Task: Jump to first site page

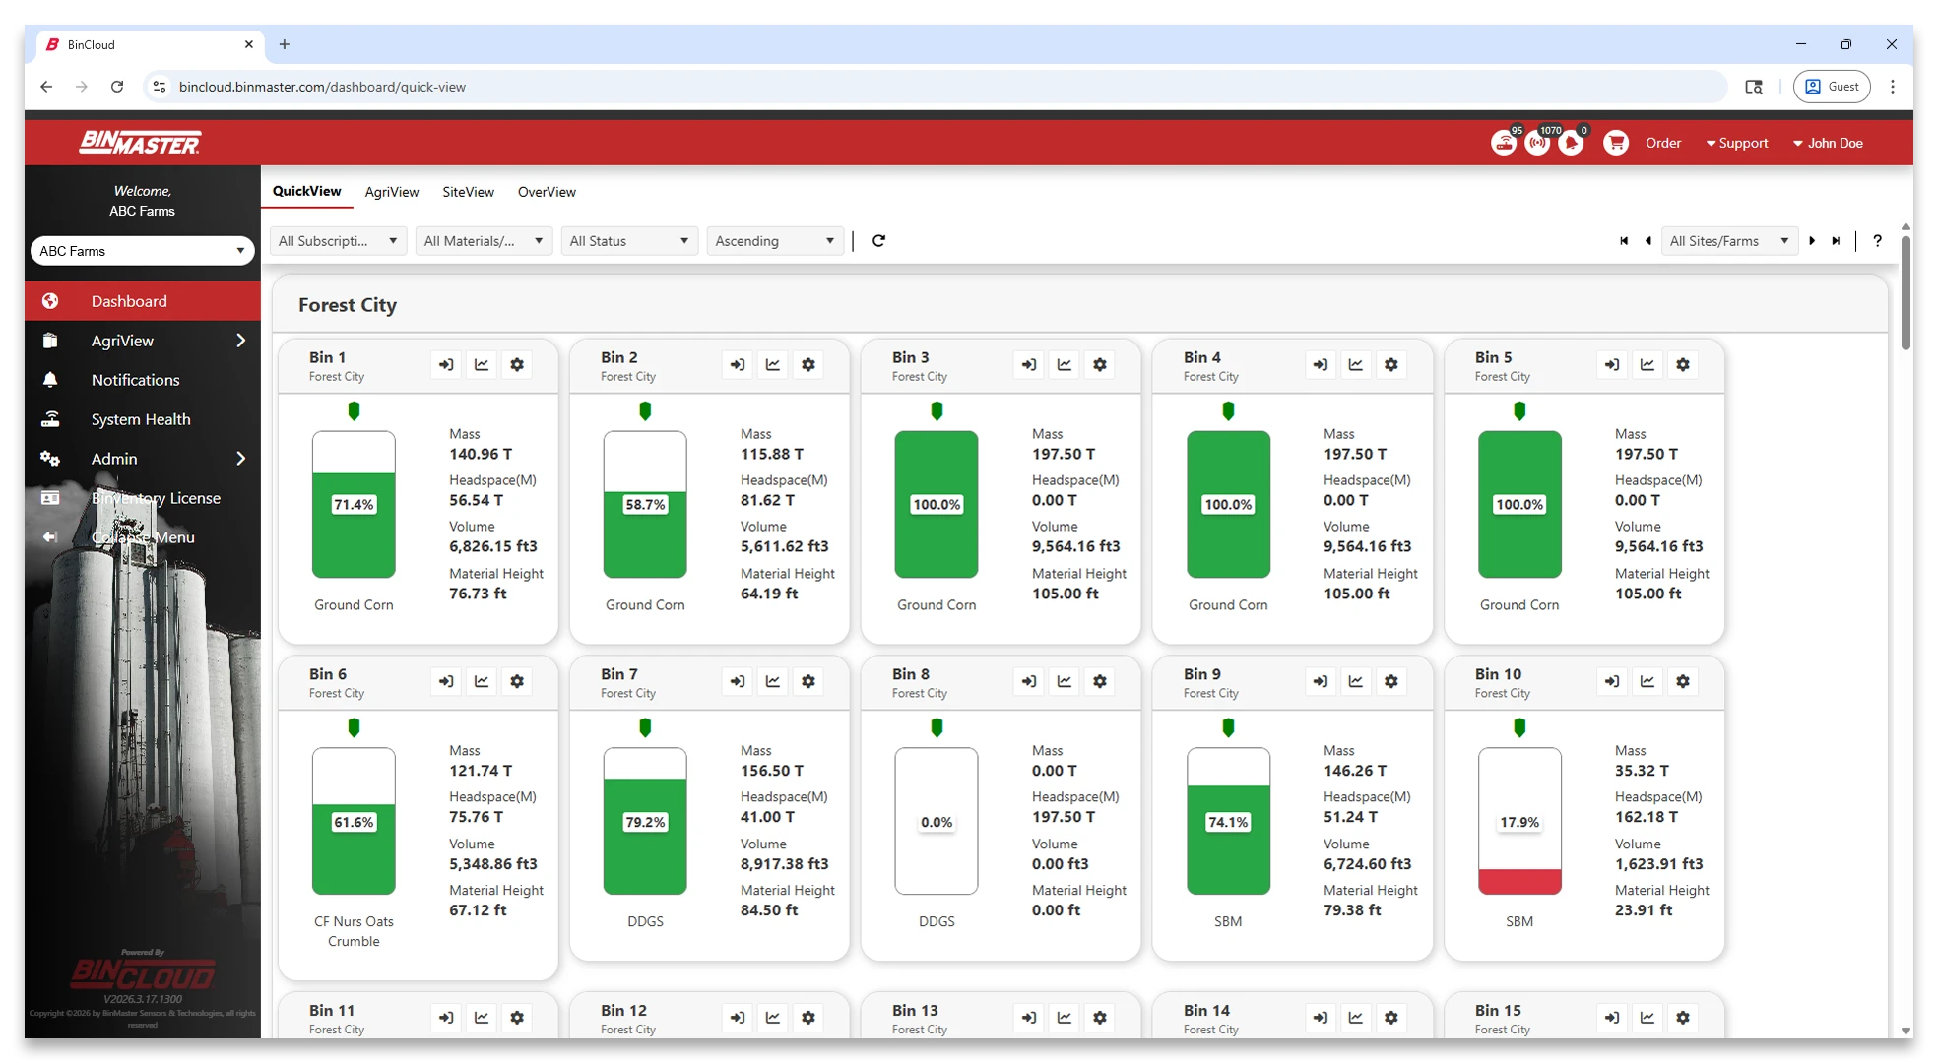Action: 1624,241
